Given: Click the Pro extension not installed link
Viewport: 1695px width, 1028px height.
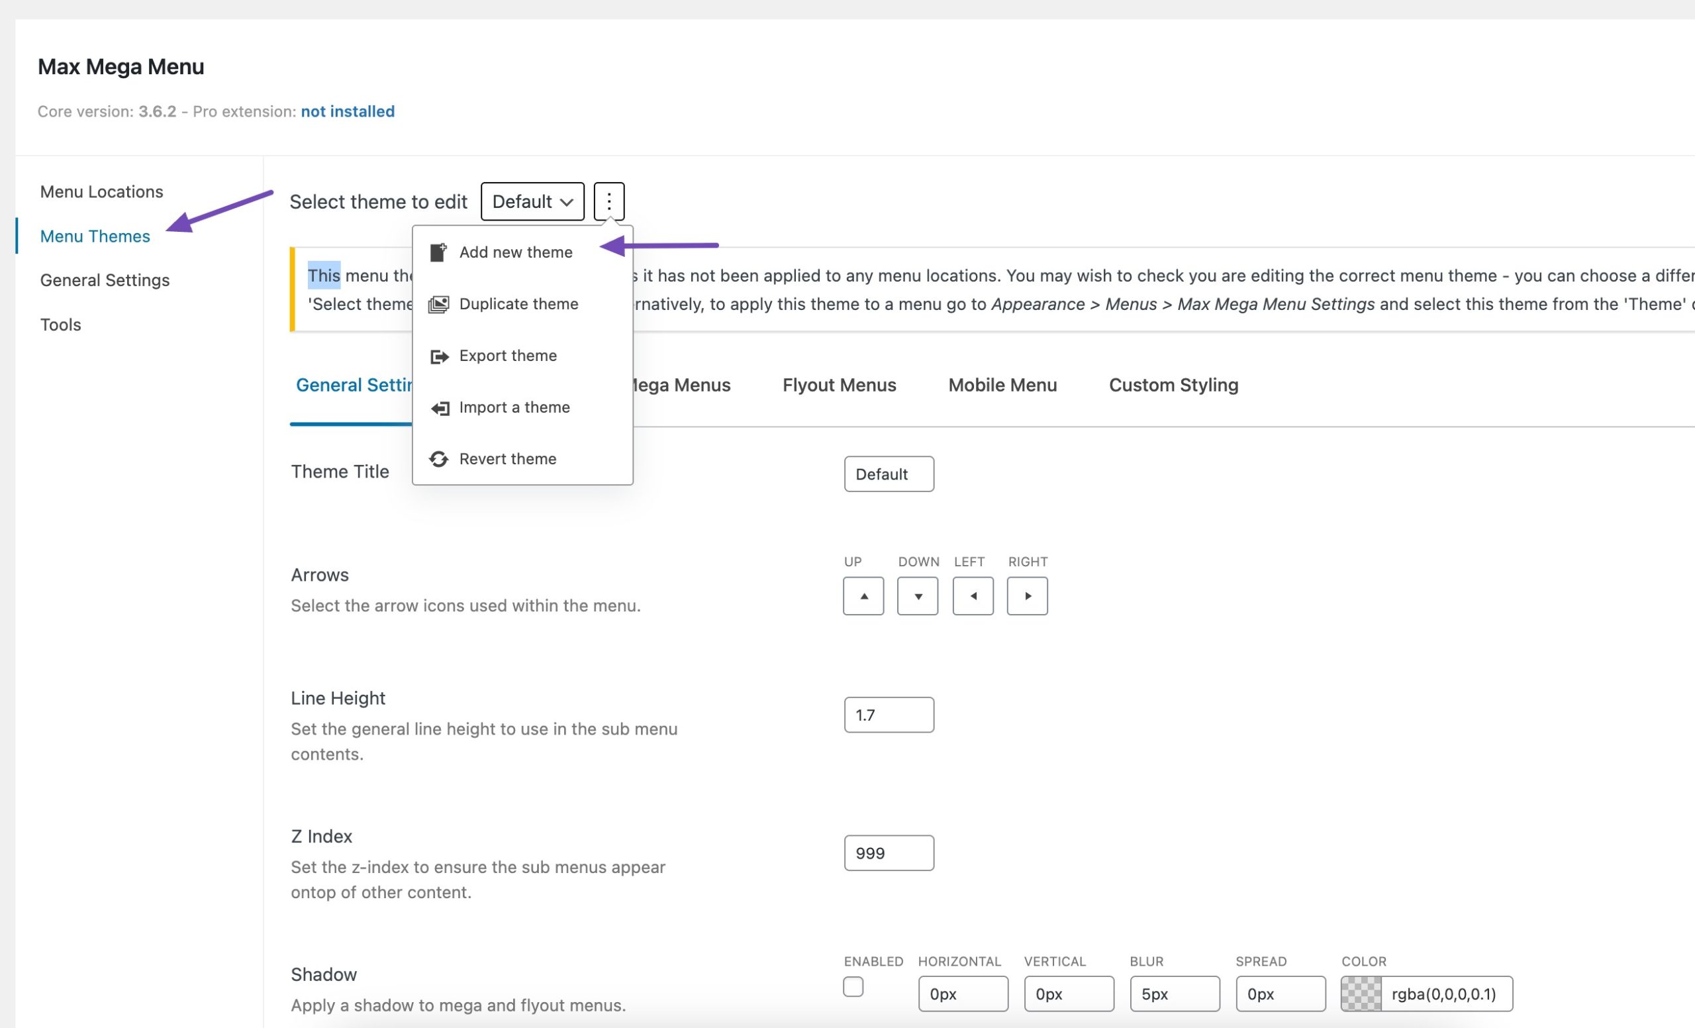Looking at the screenshot, I should coord(348,111).
